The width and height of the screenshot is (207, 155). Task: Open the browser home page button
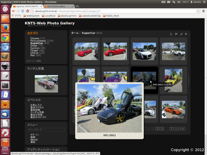pyautogui.click(x=28, y=11)
